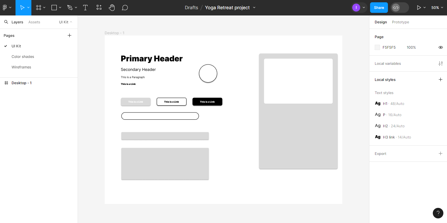The height and width of the screenshot is (223, 447).
Task: Open the 50% zoom dropdown
Action: click(437, 8)
